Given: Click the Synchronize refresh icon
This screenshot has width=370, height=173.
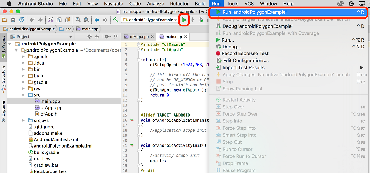Looking at the screenshot, I should tap(22, 20).
